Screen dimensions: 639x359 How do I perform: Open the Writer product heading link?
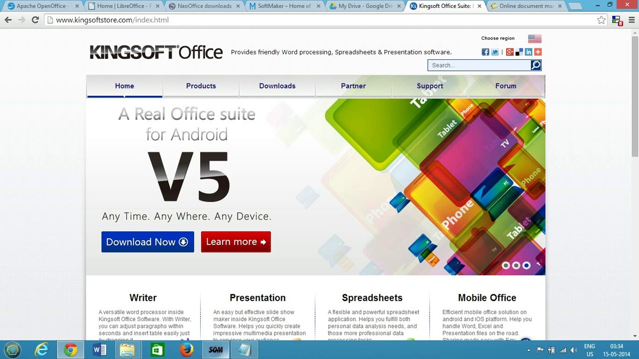pos(143,298)
